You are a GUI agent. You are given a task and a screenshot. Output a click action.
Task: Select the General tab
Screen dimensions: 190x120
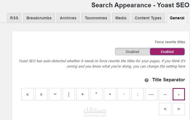coord(177,18)
